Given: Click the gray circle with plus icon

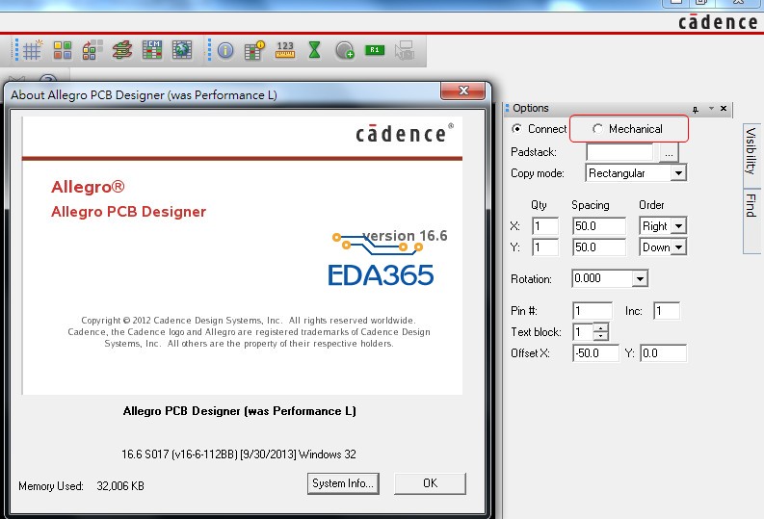Looking at the screenshot, I should 345,50.
